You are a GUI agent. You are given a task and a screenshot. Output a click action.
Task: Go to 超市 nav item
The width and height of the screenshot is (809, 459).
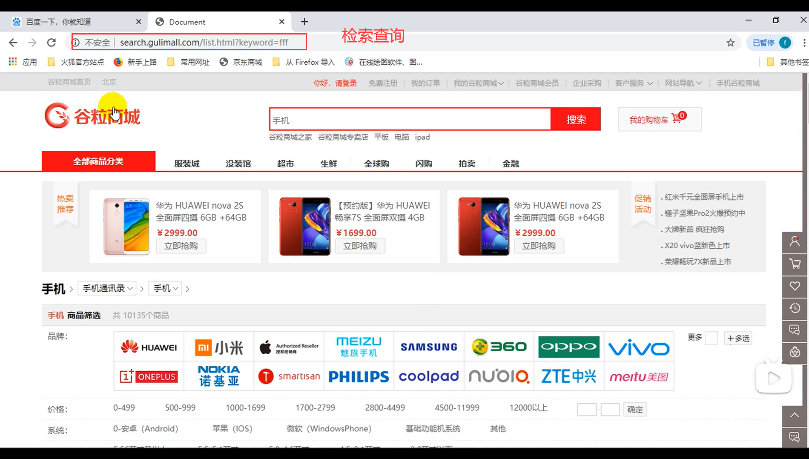coord(285,164)
